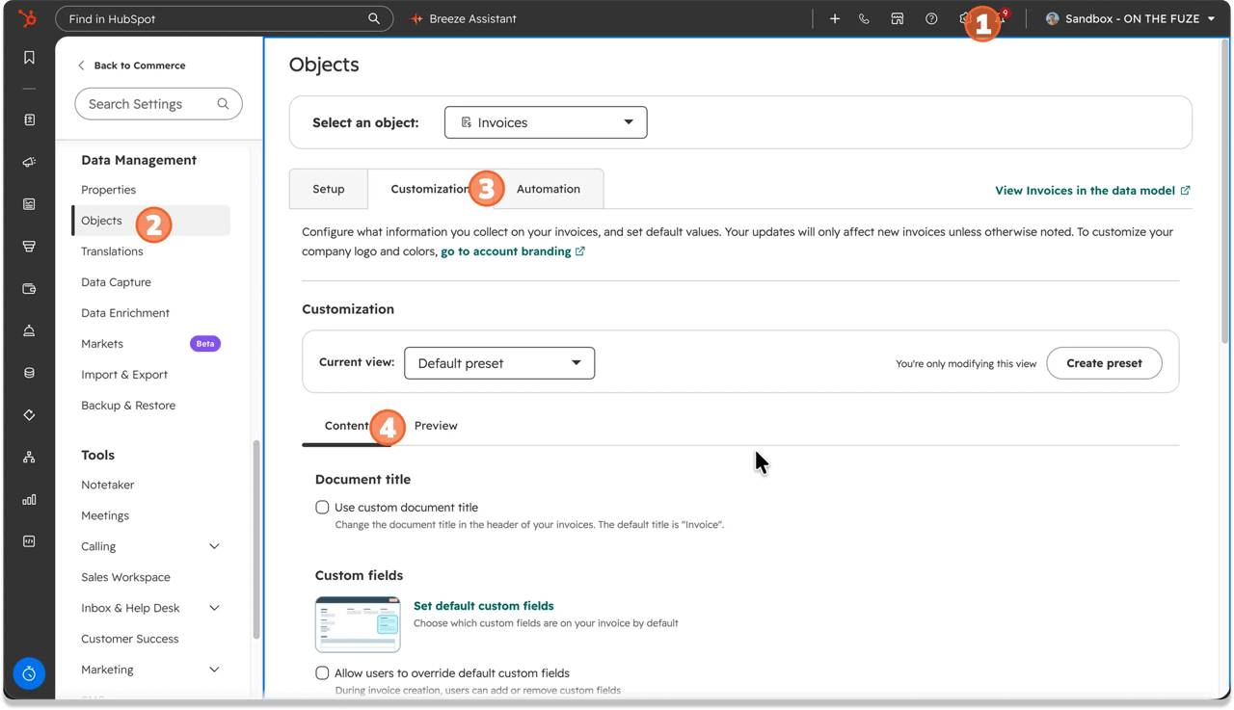Open Customer Success settings
The width and height of the screenshot is (1234, 710).
click(130, 639)
